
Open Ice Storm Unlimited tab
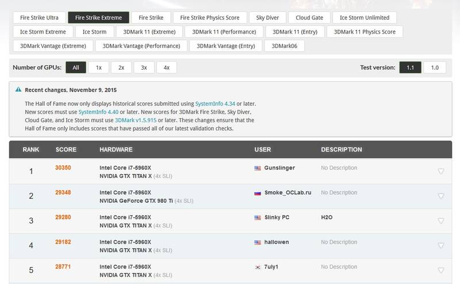point(365,18)
